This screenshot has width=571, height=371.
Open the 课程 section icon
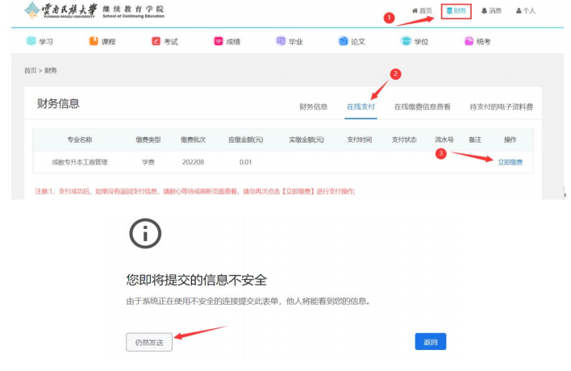click(x=94, y=41)
